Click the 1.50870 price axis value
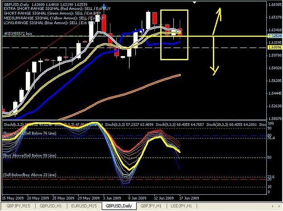283x211 pixels. pos(274,119)
